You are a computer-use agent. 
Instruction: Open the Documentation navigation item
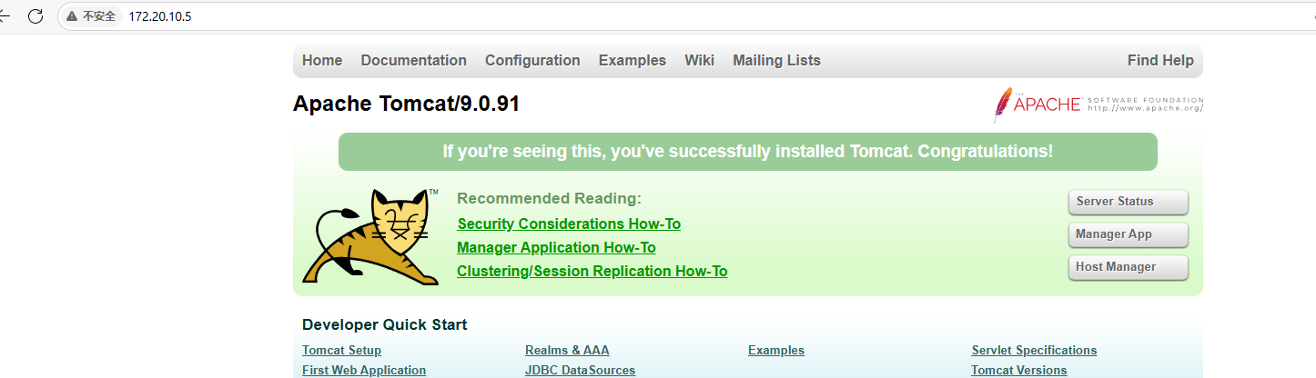(413, 61)
